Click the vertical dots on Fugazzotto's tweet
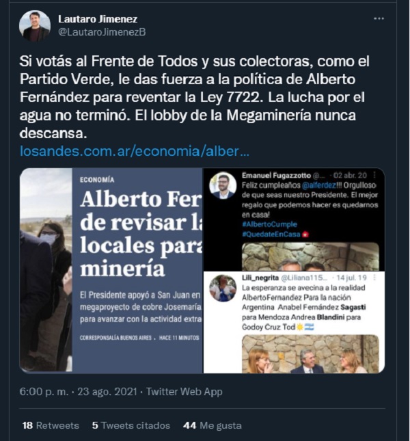 click(374, 175)
